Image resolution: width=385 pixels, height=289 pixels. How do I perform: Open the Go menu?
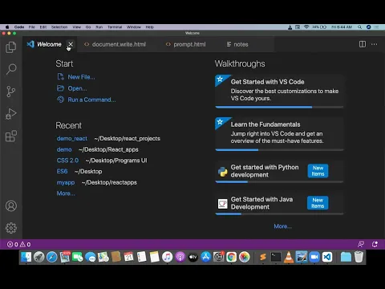(x=88, y=27)
